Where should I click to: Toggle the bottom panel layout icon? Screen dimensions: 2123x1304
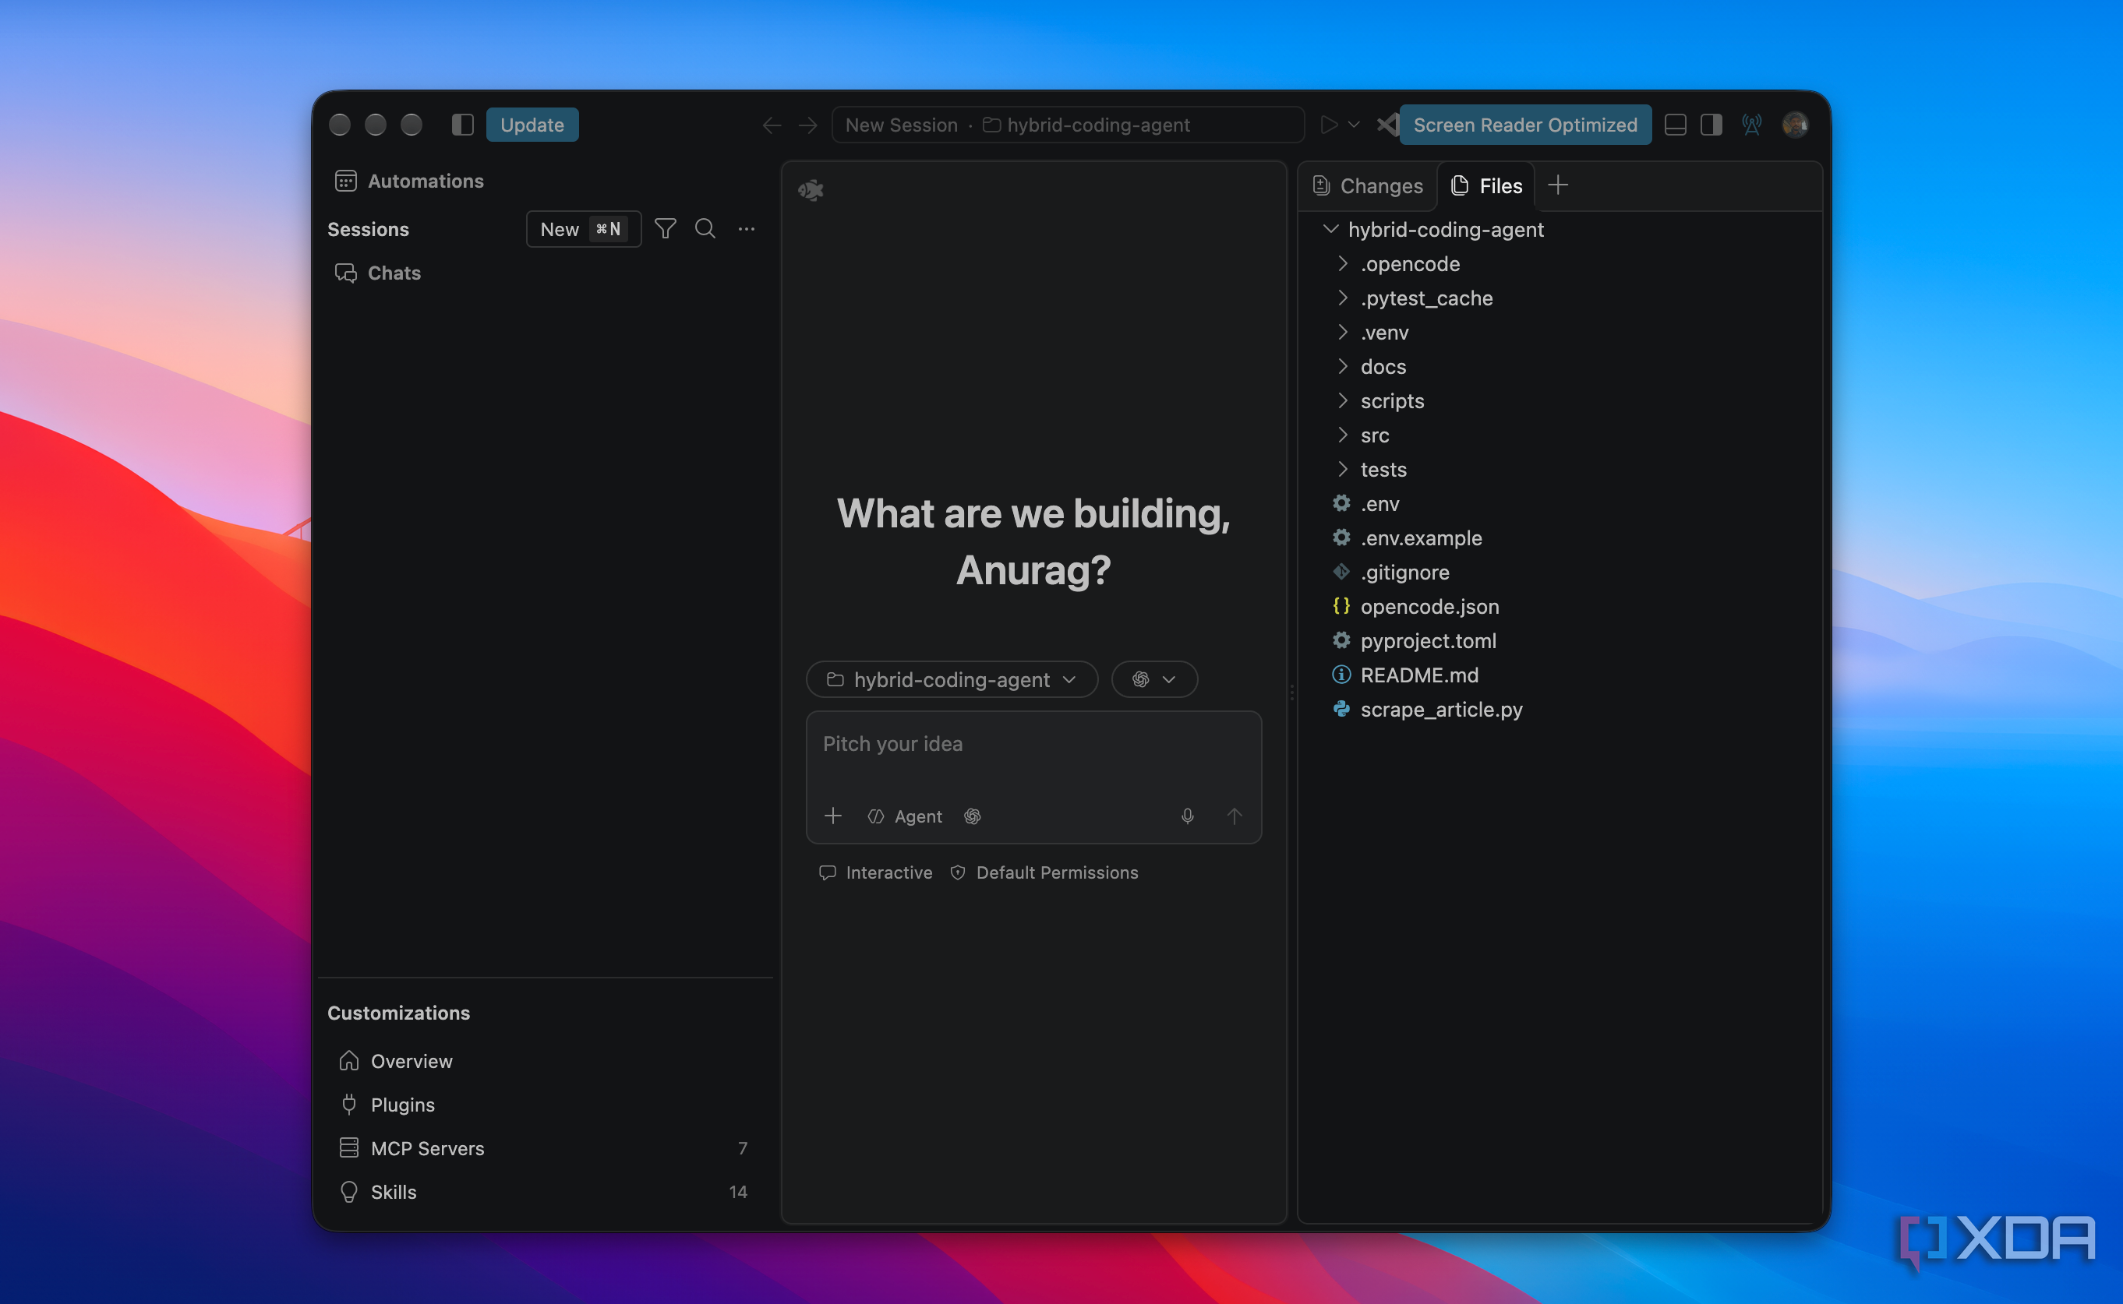click(x=1674, y=125)
